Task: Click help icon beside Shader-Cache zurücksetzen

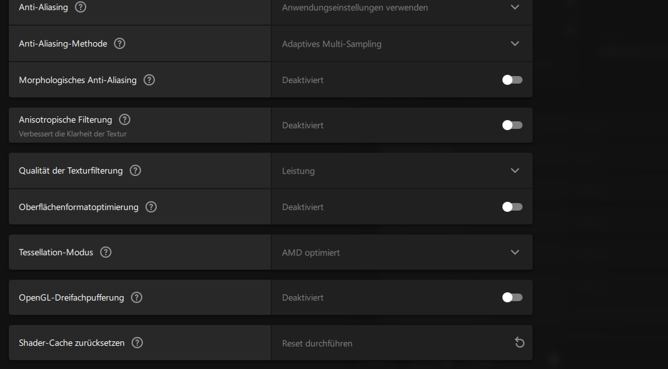Action: (137, 343)
